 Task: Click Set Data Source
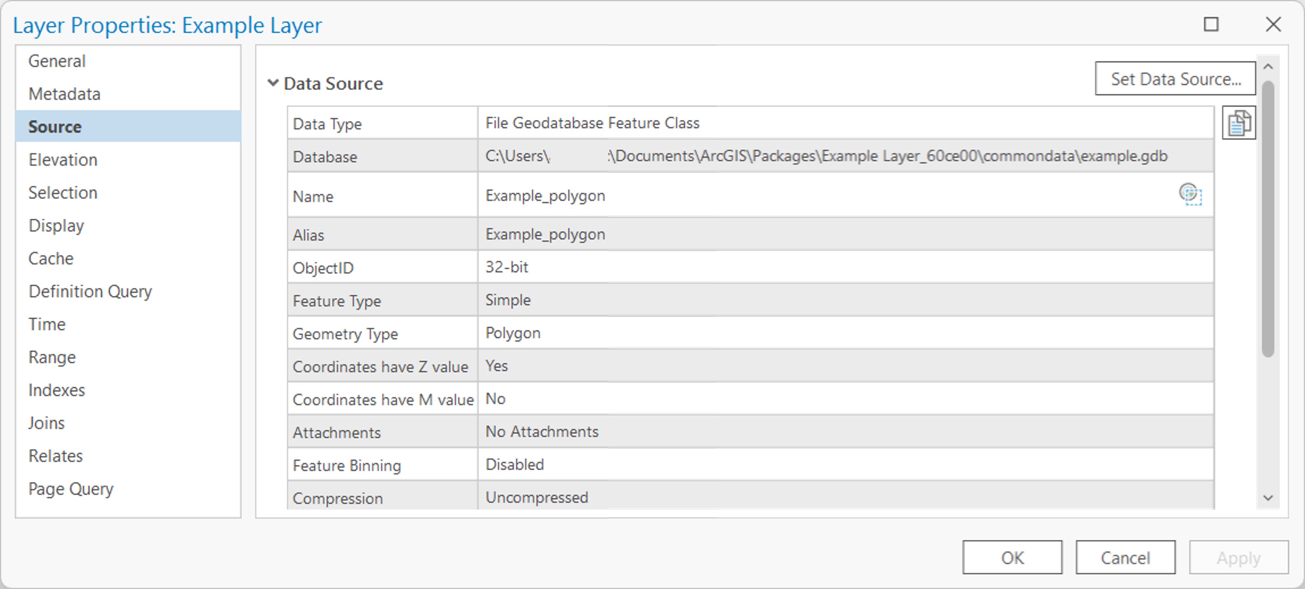coord(1175,78)
